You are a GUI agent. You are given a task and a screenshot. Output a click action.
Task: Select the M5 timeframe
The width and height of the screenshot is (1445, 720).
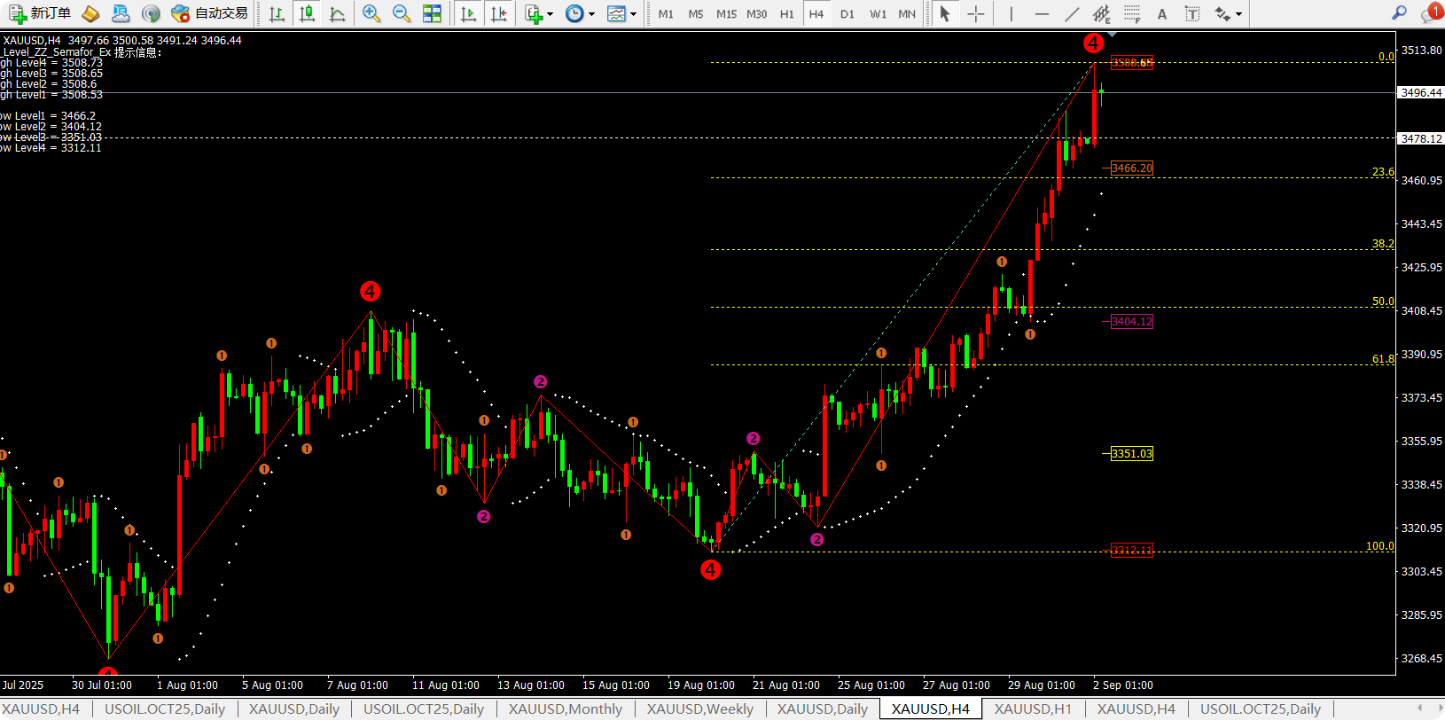pyautogui.click(x=696, y=14)
